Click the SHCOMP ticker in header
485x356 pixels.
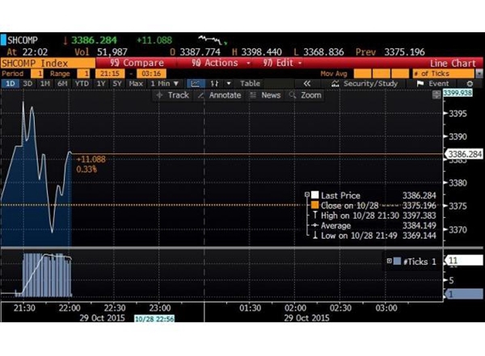click(23, 40)
